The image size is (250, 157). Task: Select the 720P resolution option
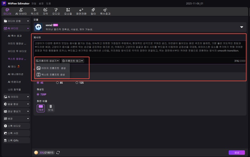pyautogui.click(x=41, y=94)
